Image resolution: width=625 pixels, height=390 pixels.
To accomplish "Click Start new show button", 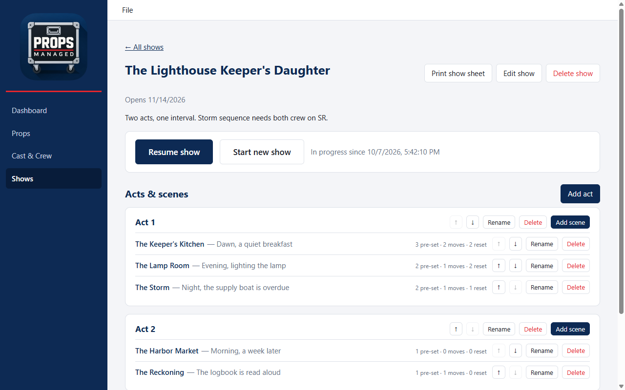I will coord(262,152).
